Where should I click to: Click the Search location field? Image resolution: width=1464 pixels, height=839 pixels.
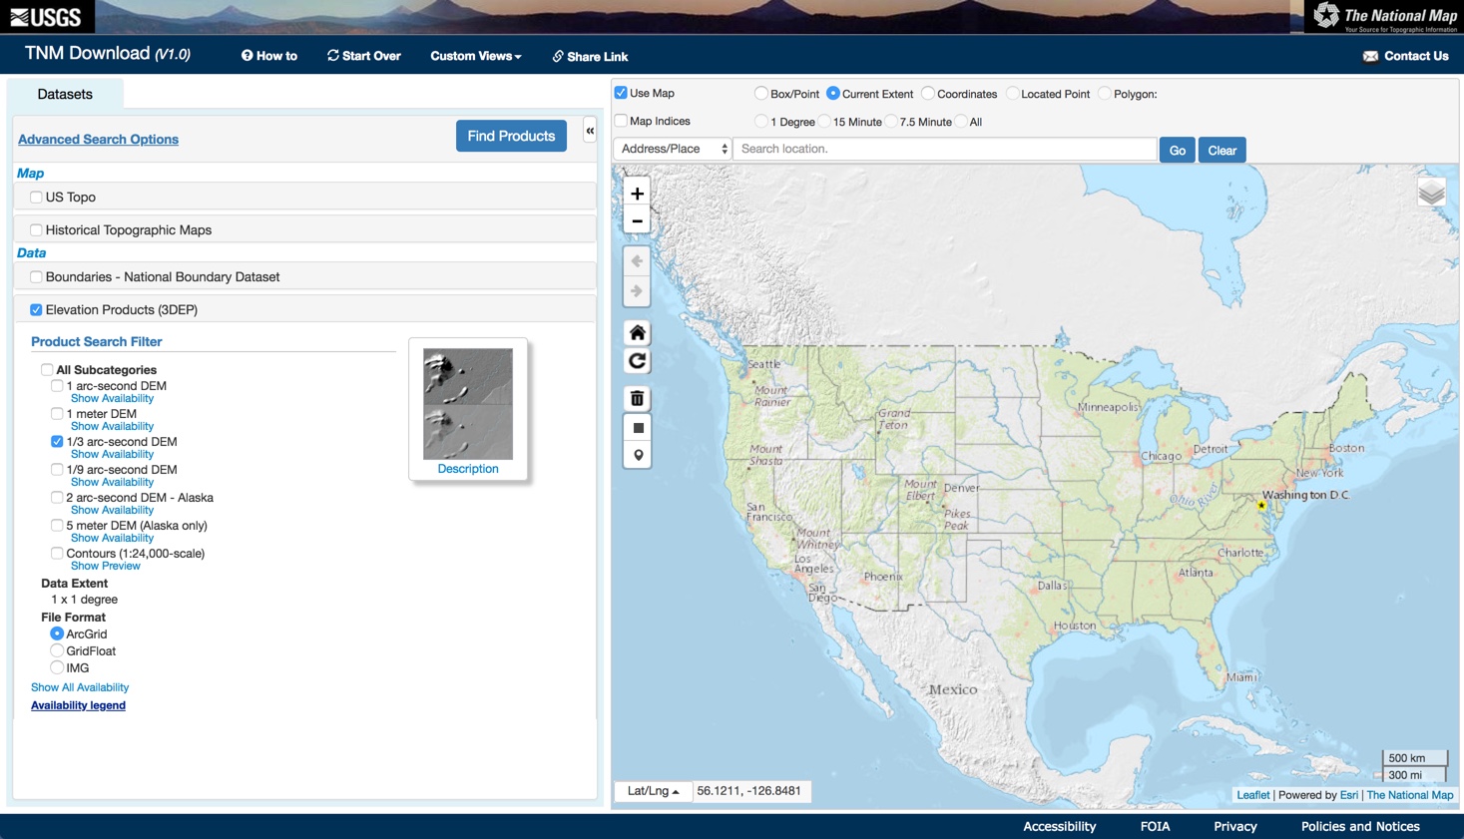pos(945,150)
